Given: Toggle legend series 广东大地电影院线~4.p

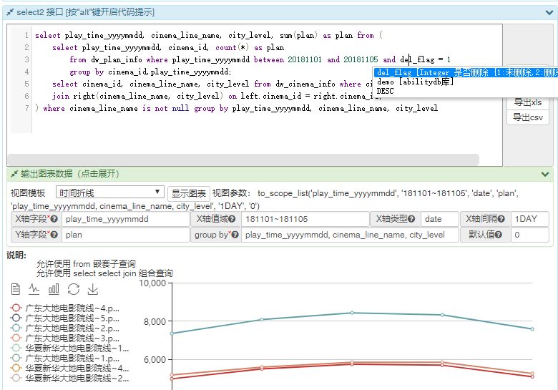Looking at the screenshot, I should tap(66, 308).
